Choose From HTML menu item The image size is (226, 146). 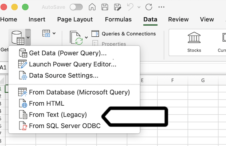pos(74,103)
